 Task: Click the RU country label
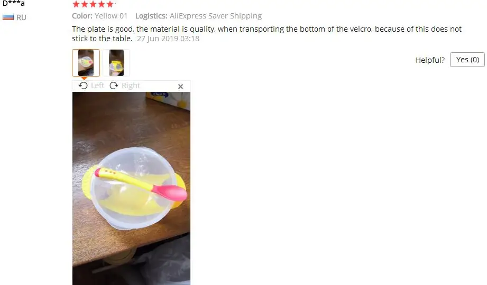point(22,17)
